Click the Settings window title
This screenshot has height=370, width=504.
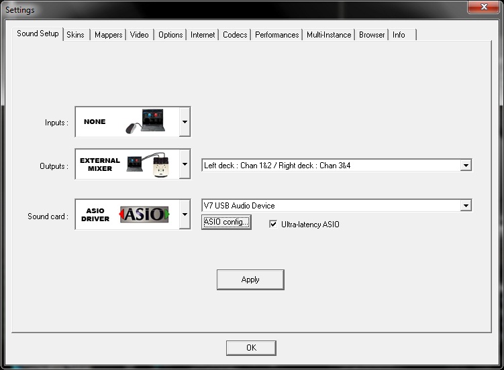(x=20, y=10)
